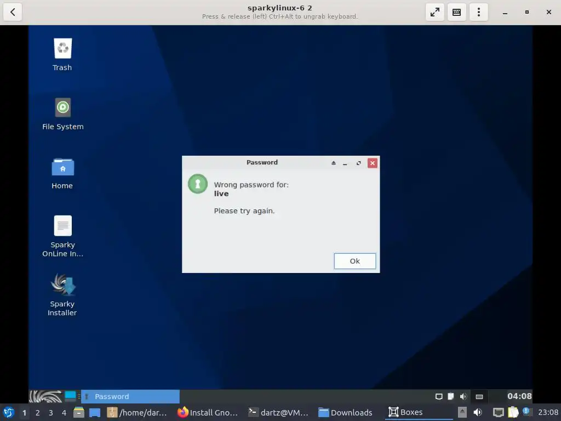Click the guest panel keyboard/battery indicator
The image size is (561, 421).
pyautogui.click(x=479, y=396)
